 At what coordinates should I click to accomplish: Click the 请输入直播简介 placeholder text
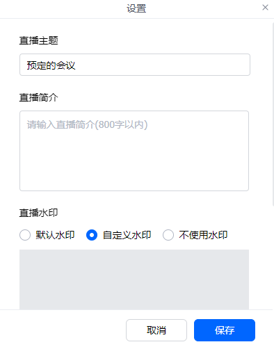point(87,124)
